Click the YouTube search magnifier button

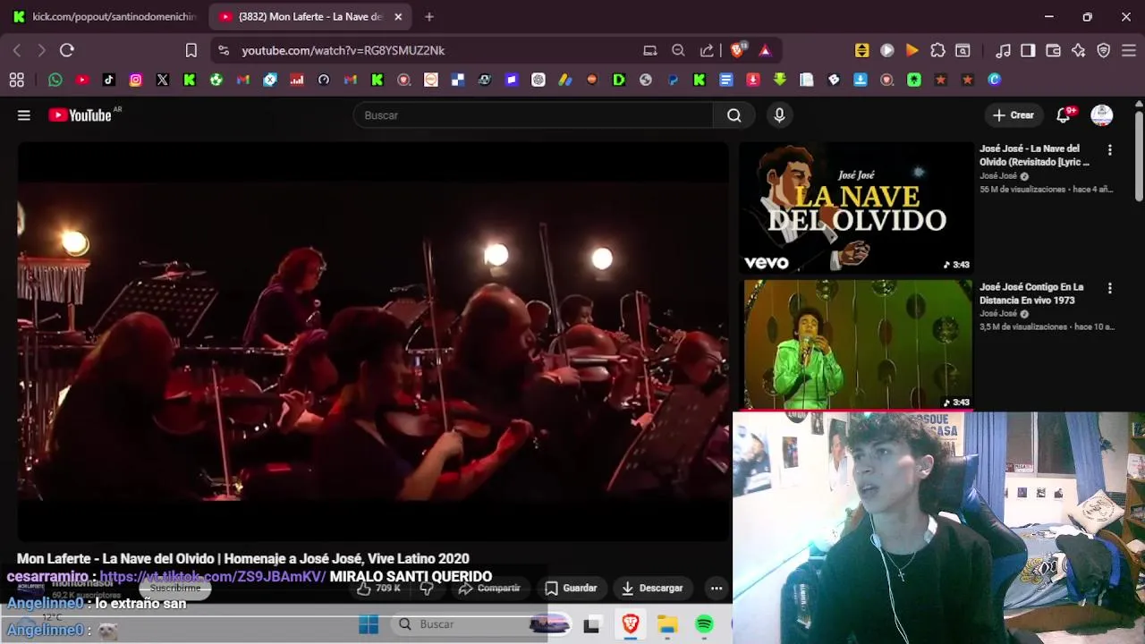[x=734, y=115]
